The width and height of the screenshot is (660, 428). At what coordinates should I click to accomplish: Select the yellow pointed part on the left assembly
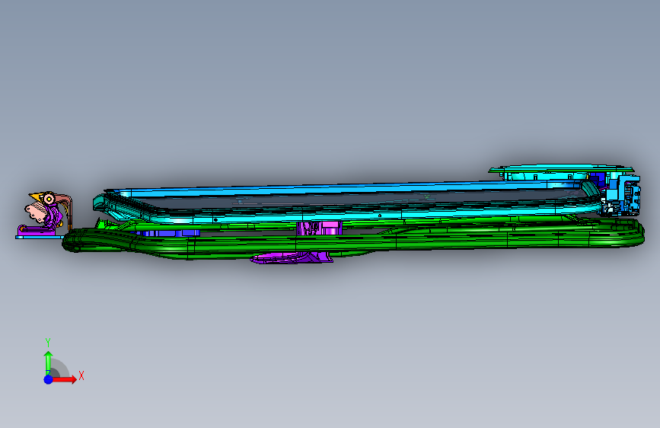(37, 196)
